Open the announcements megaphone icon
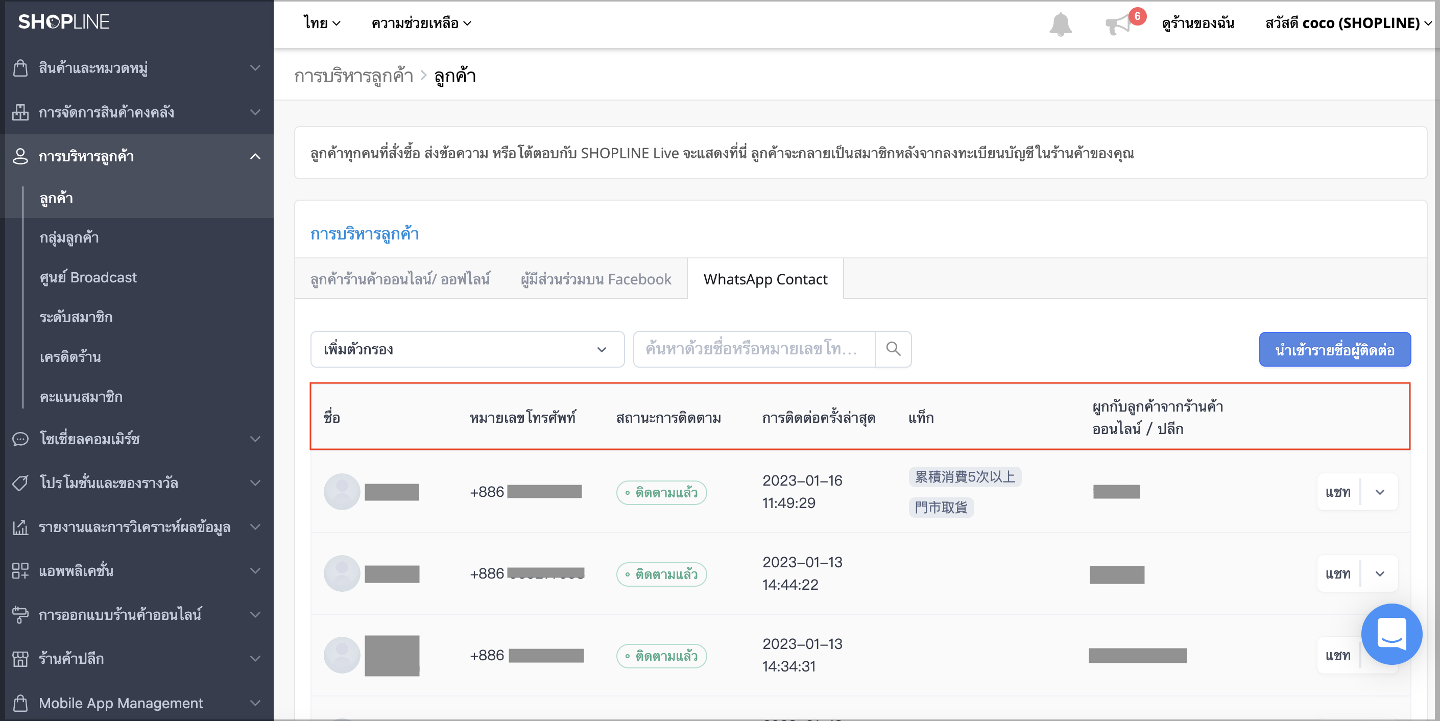 coord(1118,24)
